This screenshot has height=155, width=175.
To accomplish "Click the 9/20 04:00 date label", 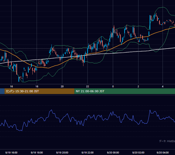I will (x=163, y=152).
